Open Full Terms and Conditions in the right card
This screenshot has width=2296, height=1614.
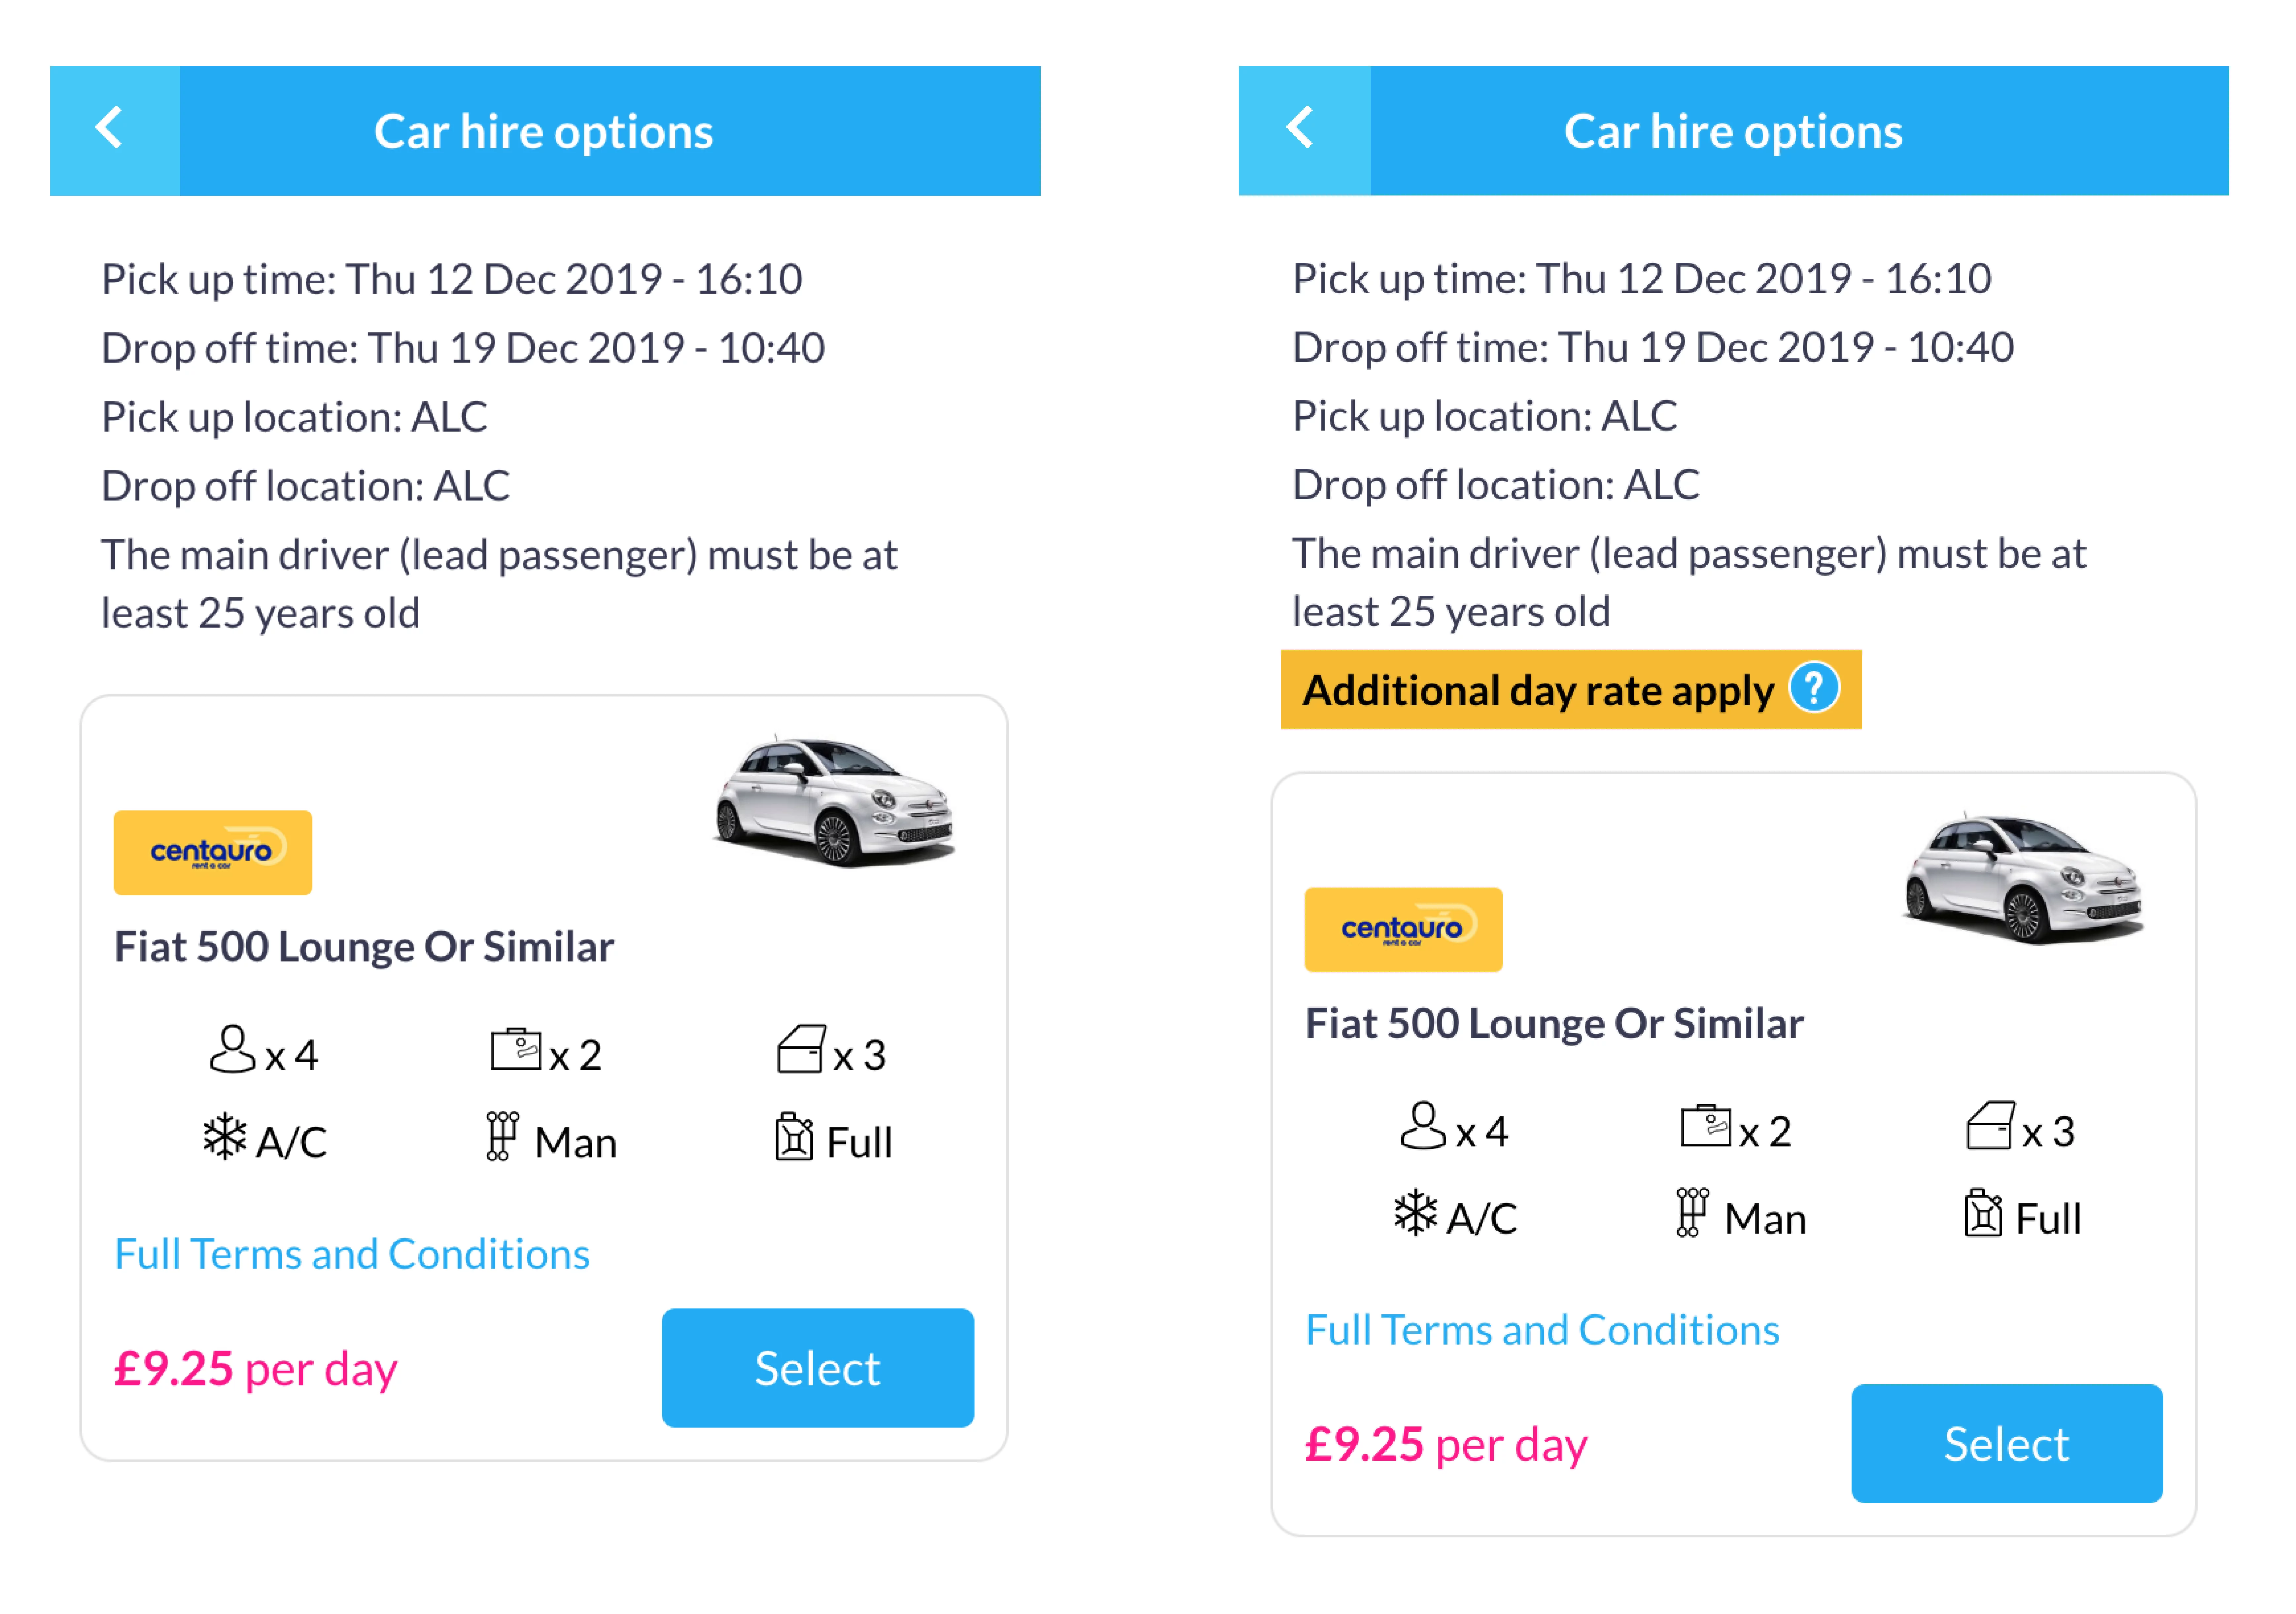click(x=1542, y=1330)
